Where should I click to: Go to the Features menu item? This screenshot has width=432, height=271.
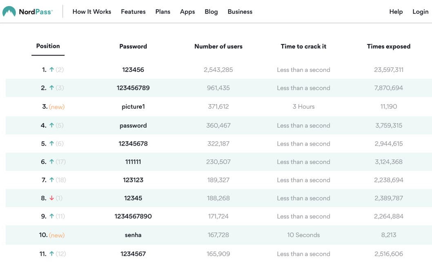(133, 11)
